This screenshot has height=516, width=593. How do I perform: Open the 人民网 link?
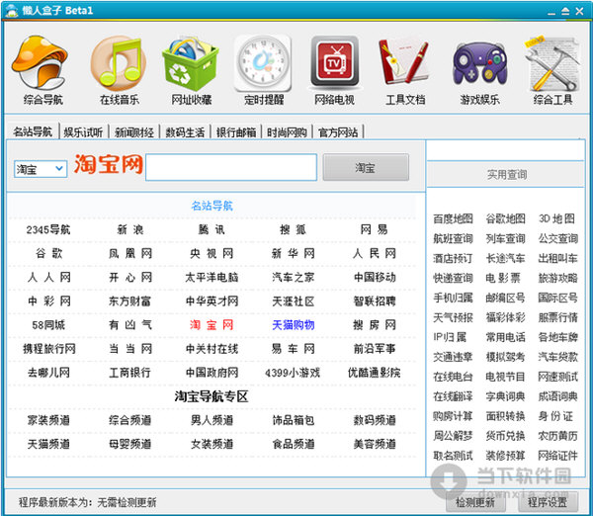coord(374,253)
